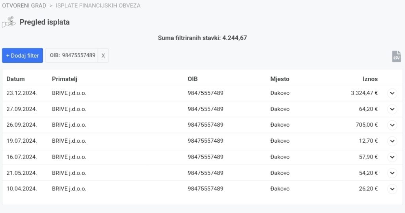Expand the 10.04.2024. row for 26,20 €

tap(392, 189)
